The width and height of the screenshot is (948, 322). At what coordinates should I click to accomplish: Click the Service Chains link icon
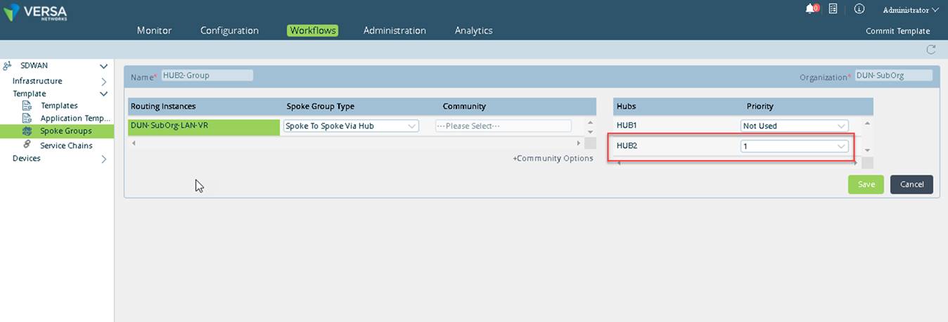tap(27, 144)
